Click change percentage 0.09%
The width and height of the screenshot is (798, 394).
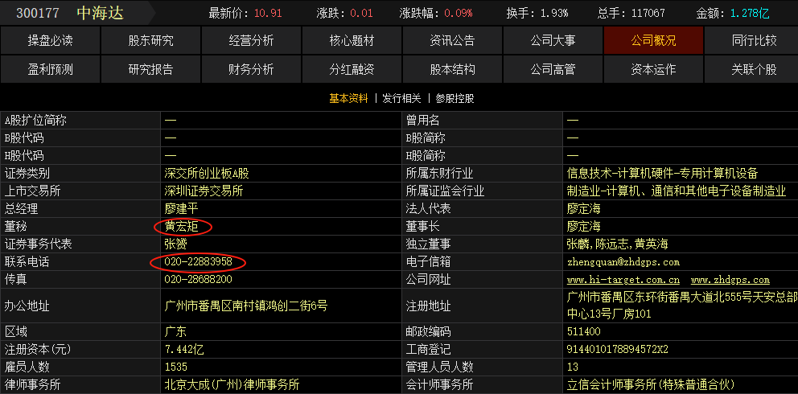tap(458, 13)
